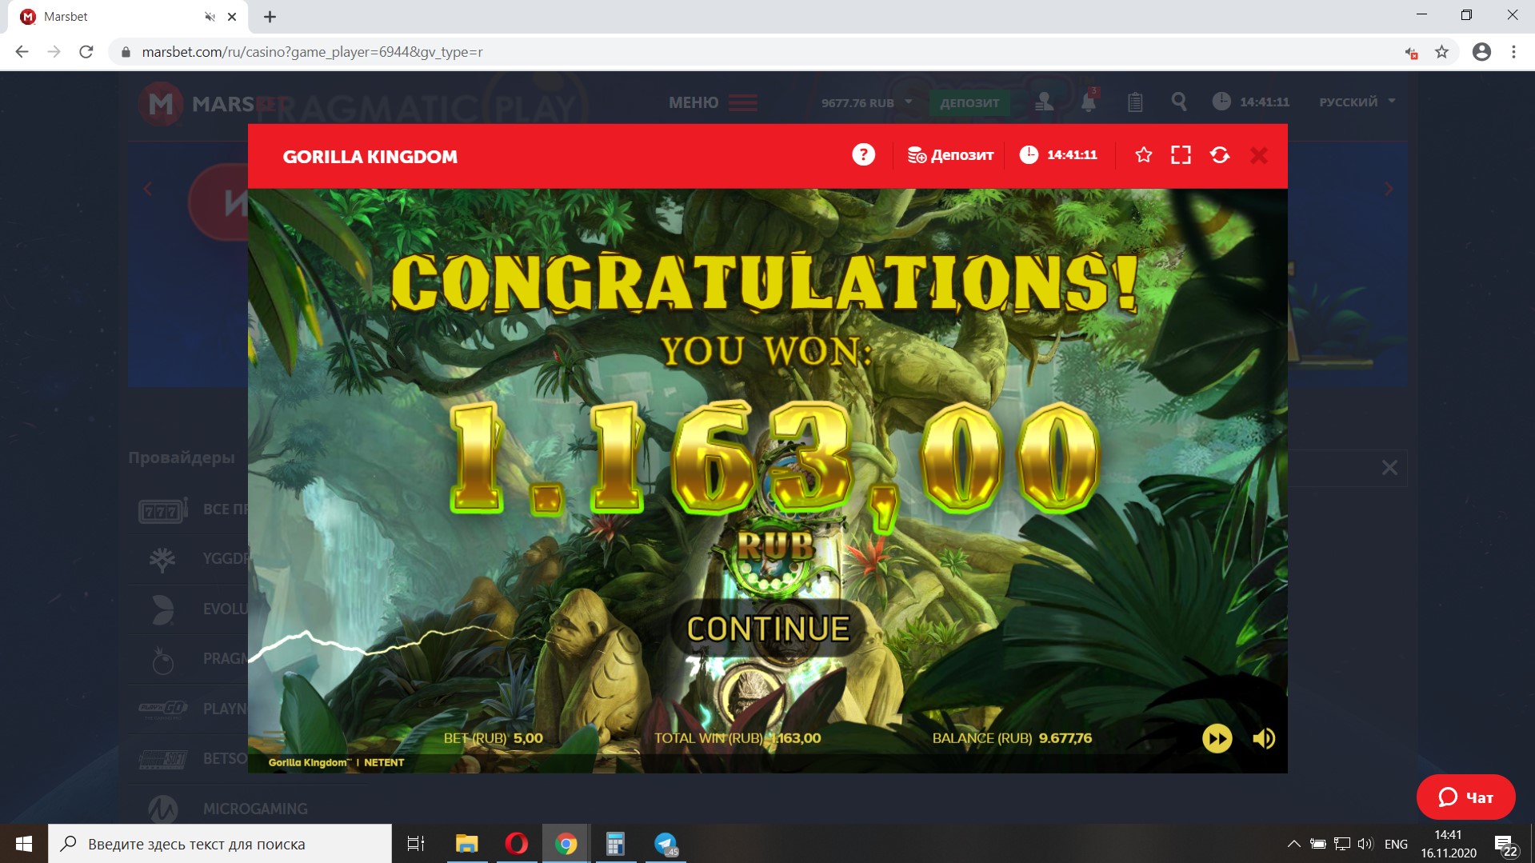Click the Депозит button in game header
Screen dimensions: 1535x863
(x=950, y=155)
